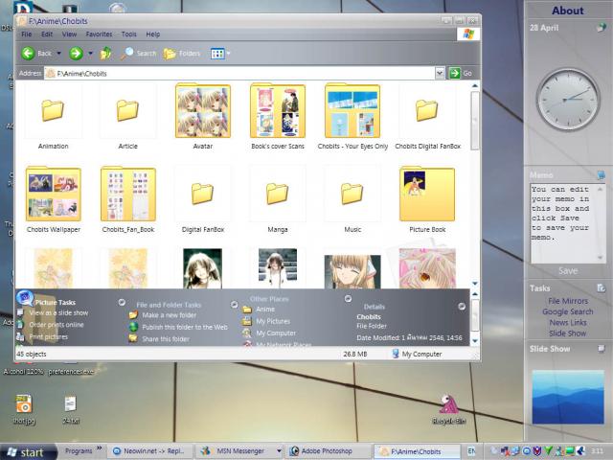Open the Recycle Bin desktop icon
613x460 pixels.
(449, 409)
